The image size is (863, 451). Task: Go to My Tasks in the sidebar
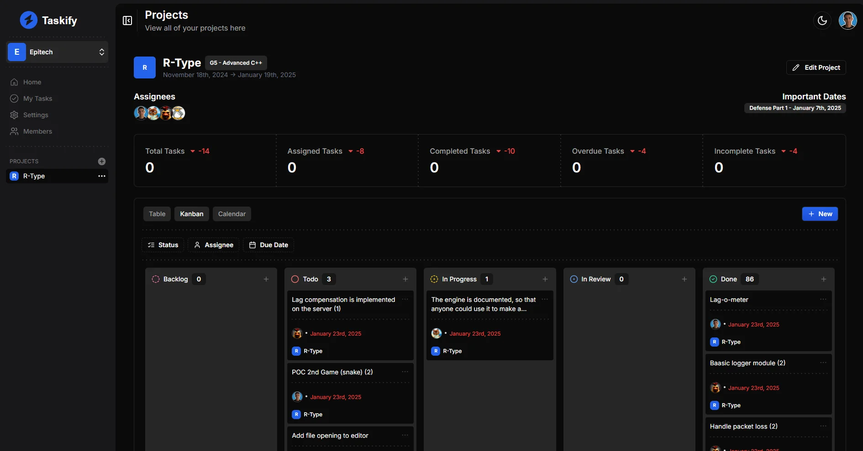pos(37,98)
